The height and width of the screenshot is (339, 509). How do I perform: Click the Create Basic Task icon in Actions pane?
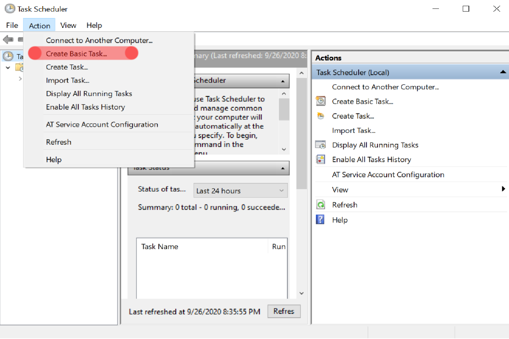[320, 101]
